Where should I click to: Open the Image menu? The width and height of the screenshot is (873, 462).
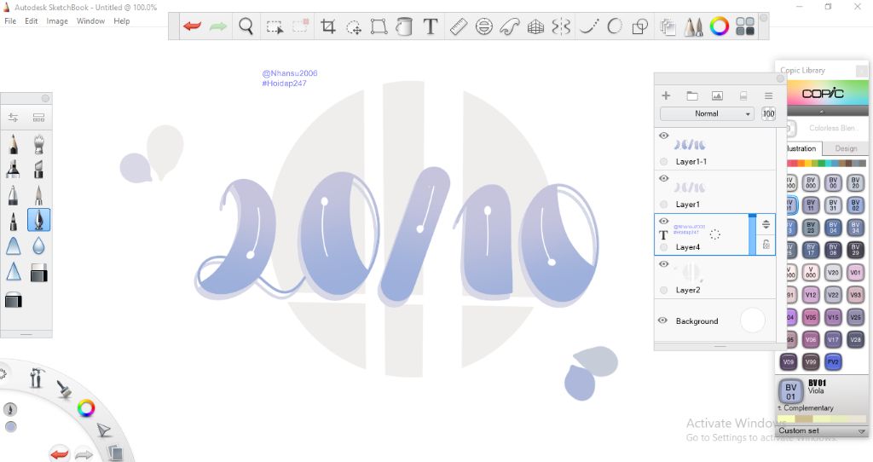click(x=57, y=21)
